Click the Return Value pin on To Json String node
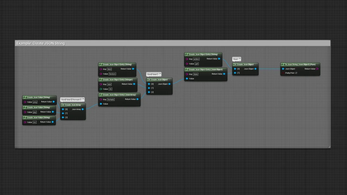The width and height of the screenshot is (347, 195). (317, 69)
